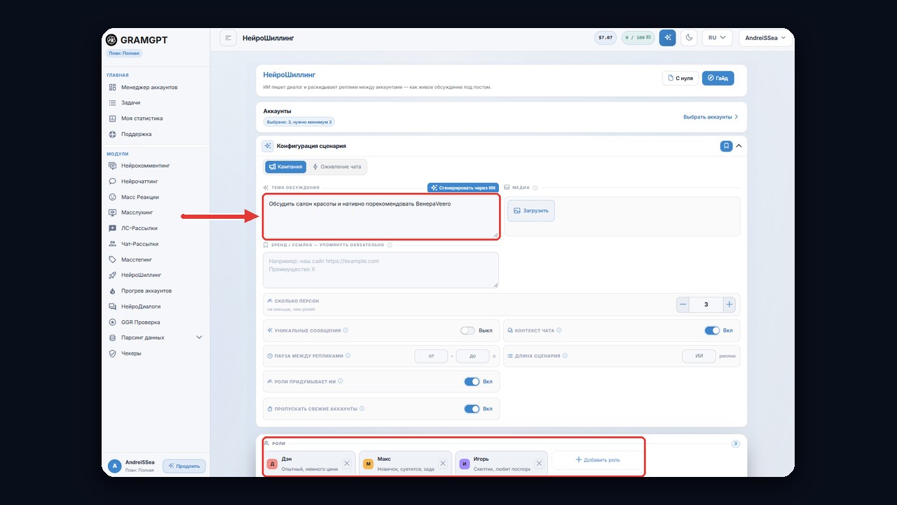The image size is (897, 505).
Task: Toggle dark mode moon icon
Action: [689, 38]
